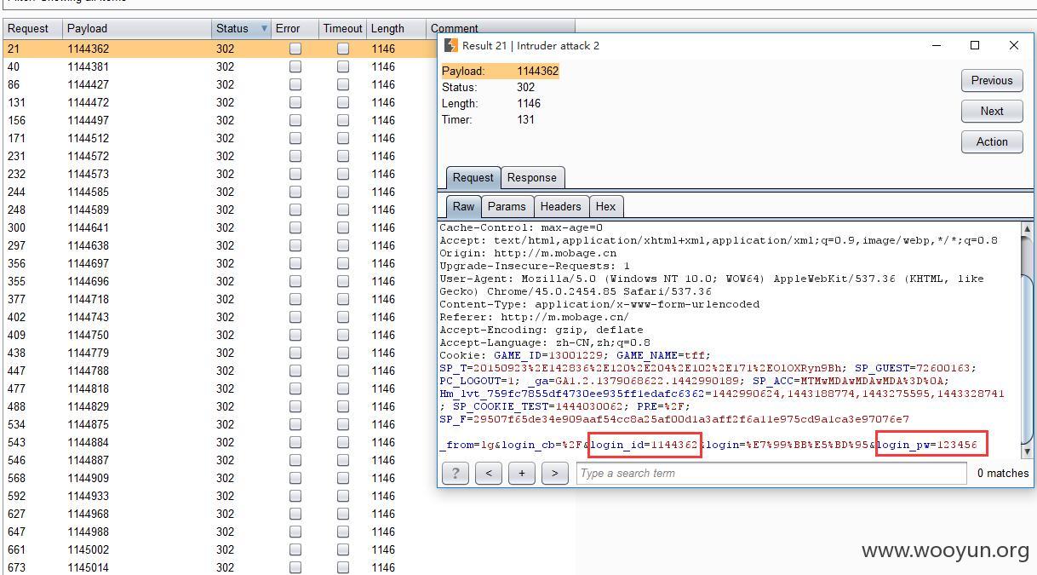Switch to the Response tab
The image size is (1037, 575).
(x=531, y=177)
